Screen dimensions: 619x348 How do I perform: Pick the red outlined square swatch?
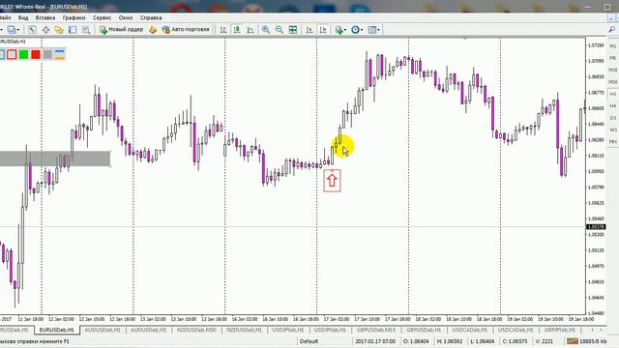click(x=12, y=55)
